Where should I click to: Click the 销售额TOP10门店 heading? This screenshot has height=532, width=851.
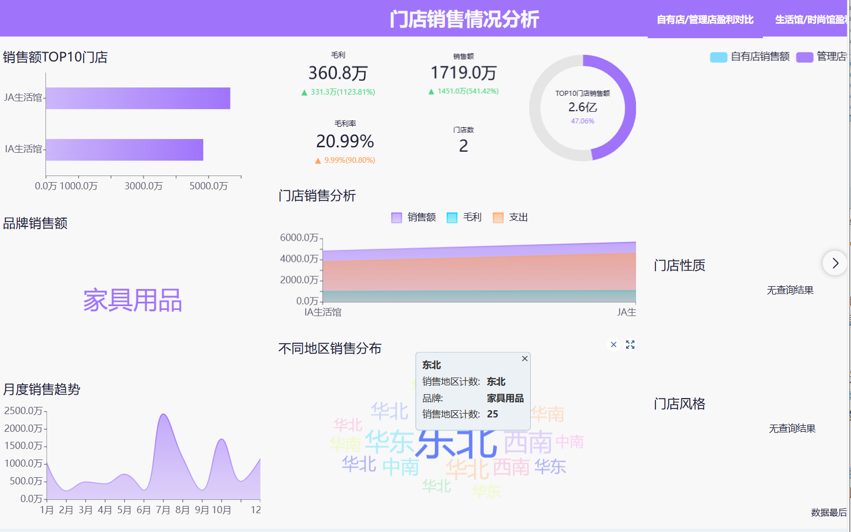click(55, 57)
